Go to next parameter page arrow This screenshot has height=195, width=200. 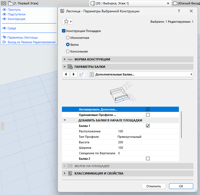[x=74, y=74]
